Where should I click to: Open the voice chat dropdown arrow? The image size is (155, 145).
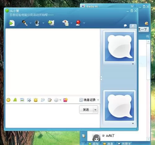pyautogui.click(x=31, y=23)
